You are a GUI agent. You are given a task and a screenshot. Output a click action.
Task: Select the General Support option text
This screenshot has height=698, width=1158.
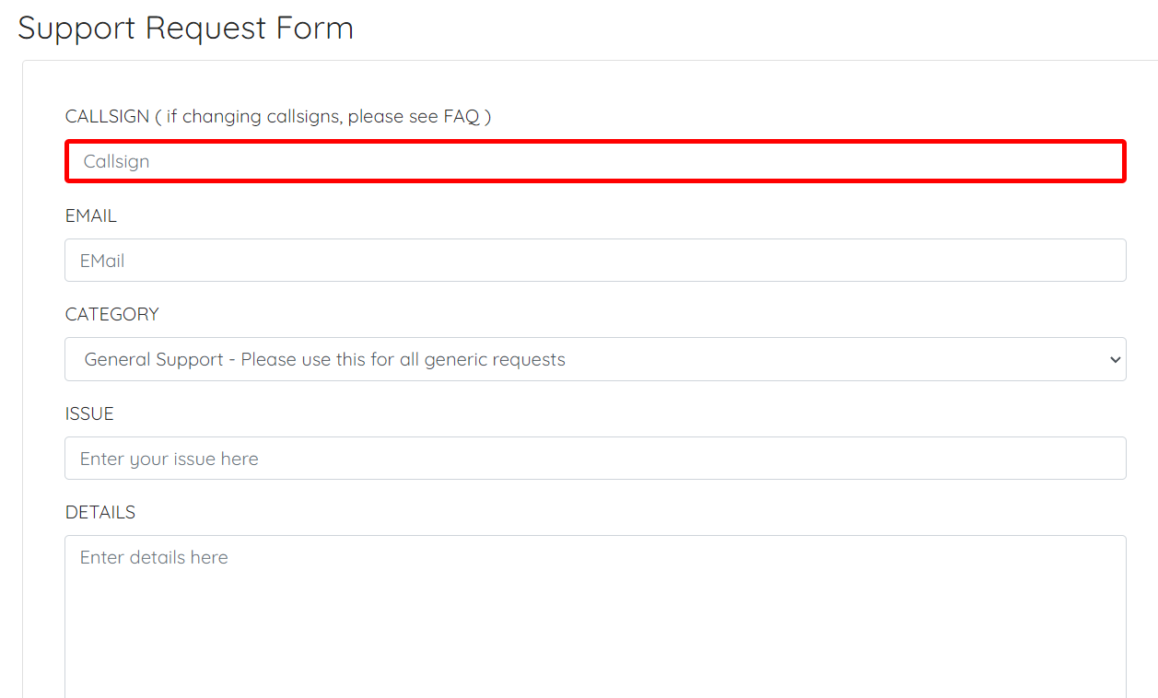pyautogui.click(x=324, y=359)
